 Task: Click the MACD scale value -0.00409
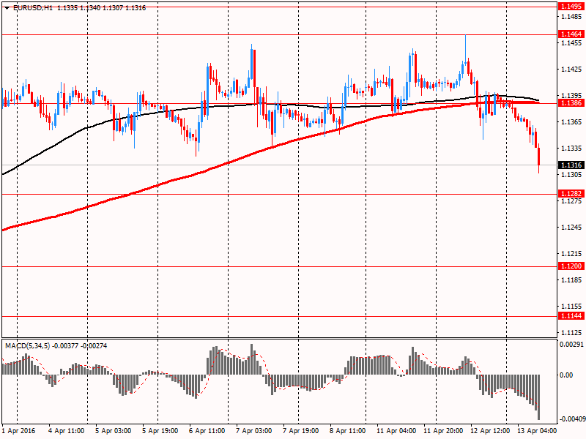pyautogui.click(x=572, y=419)
